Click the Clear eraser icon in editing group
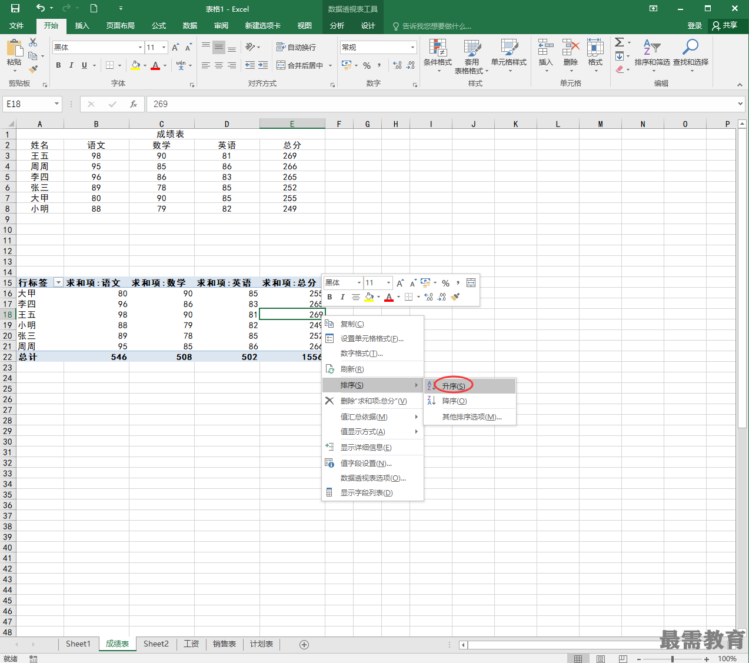This screenshot has width=749, height=663. (620, 69)
